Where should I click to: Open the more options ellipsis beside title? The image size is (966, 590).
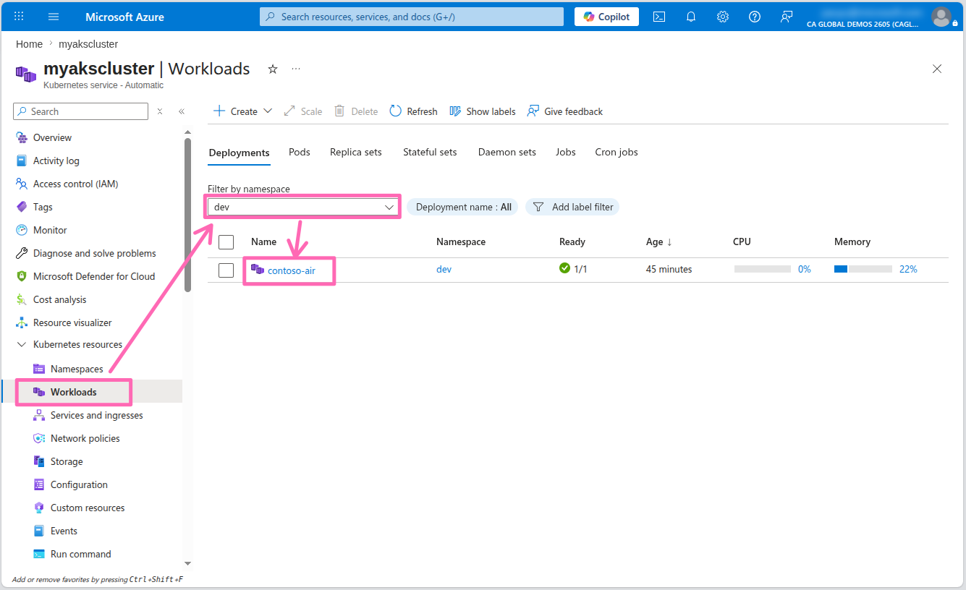coord(296,69)
